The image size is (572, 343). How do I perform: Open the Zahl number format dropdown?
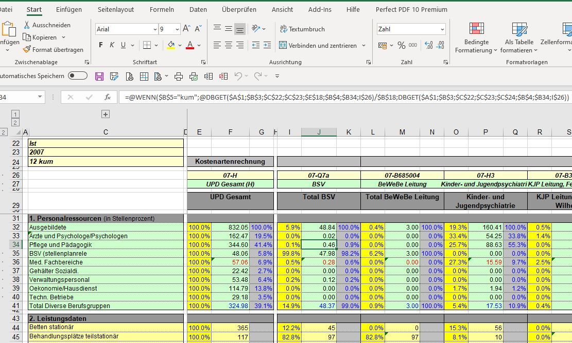click(442, 29)
